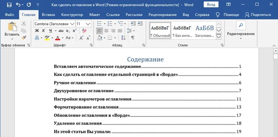
Task: Open the line spacing options
Action: pos(129,31)
